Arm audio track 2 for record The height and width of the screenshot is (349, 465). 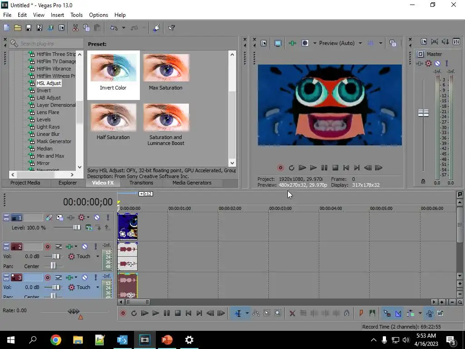pyautogui.click(x=47, y=247)
